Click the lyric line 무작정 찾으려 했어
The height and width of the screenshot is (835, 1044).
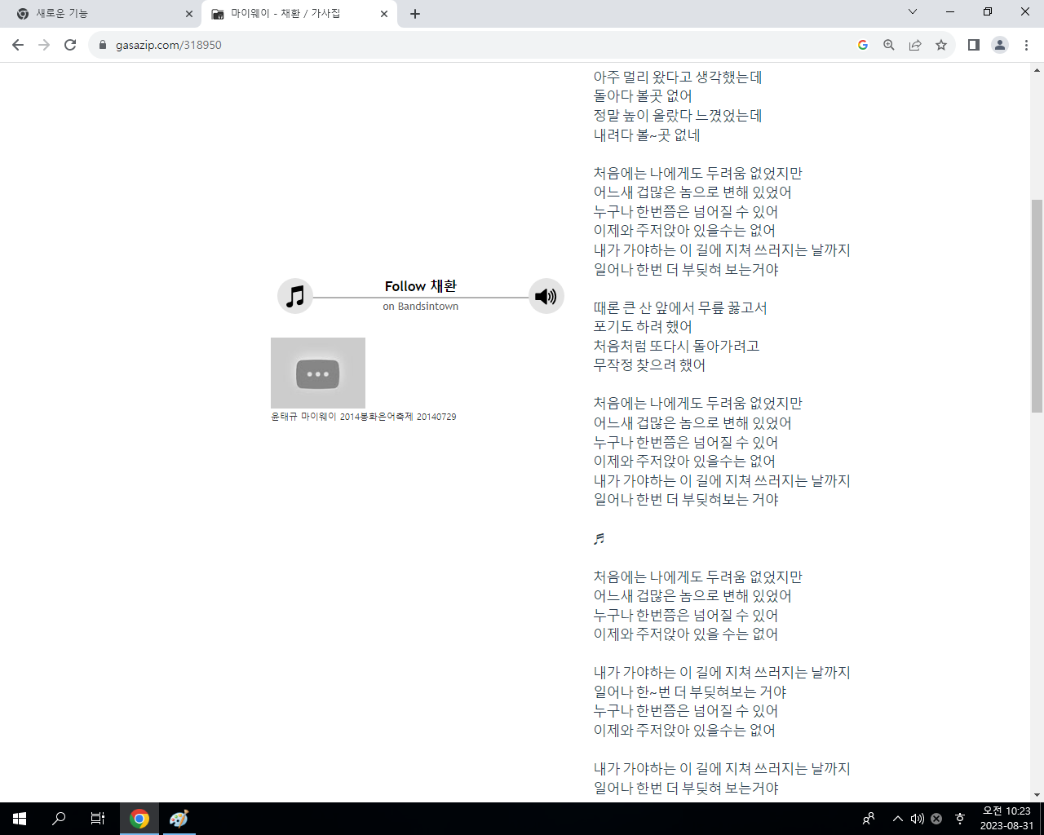[649, 365]
